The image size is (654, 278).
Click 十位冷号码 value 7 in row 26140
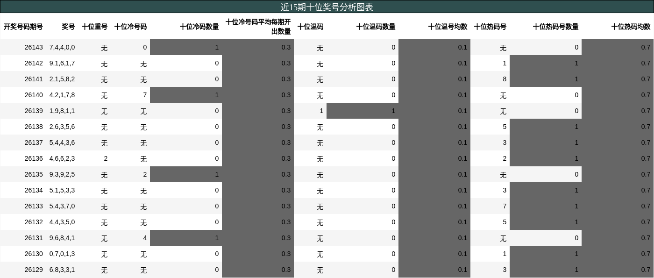click(145, 95)
